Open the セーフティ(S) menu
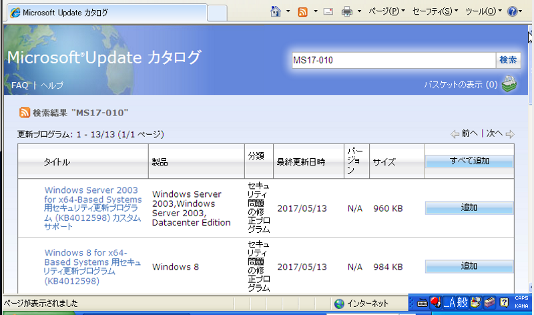534x315 pixels. pos(435,11)
